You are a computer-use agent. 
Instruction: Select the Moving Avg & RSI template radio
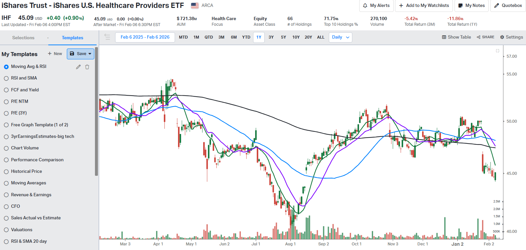[6, 67]
